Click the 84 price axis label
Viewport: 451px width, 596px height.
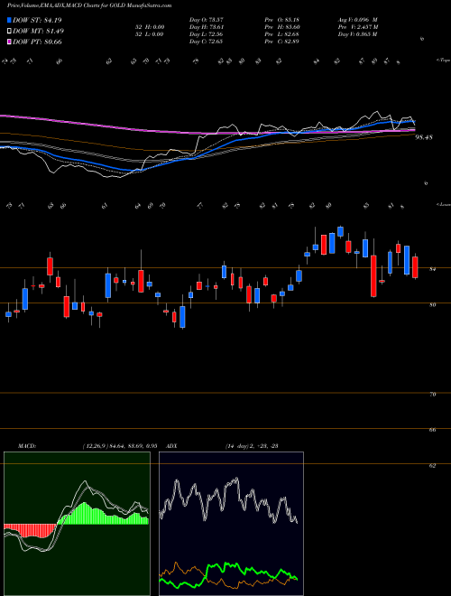click(432, 269)
